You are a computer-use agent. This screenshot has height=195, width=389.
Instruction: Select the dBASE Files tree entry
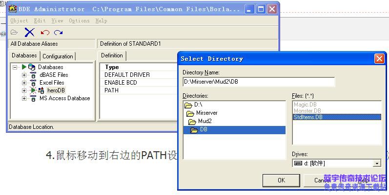click(x=54, y=75)
